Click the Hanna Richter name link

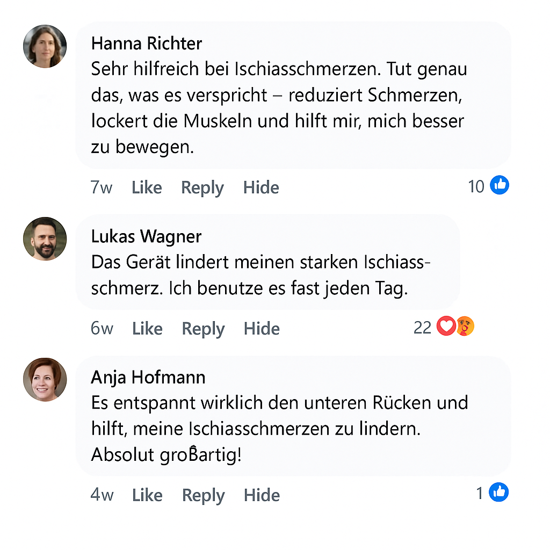coord(147,43)
